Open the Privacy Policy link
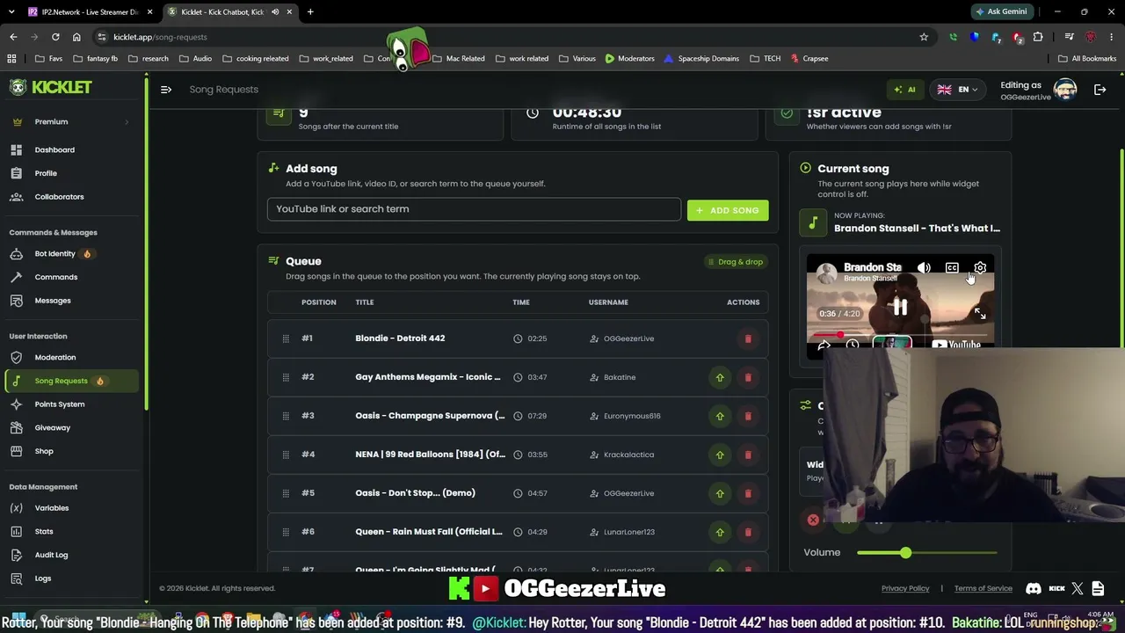 pyautogui.click(x=905, y=588)
